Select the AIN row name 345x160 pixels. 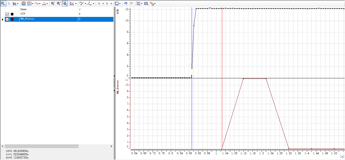23,14
